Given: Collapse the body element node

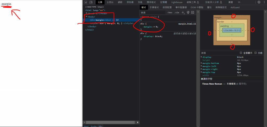Looking at the screenshot, I should (87, 16).
